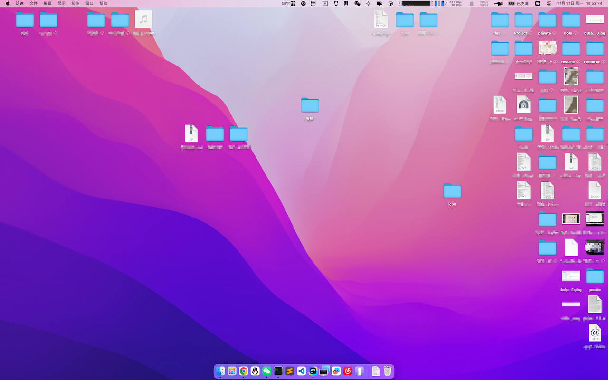Image resolution: width=608 pixels, height=380 pixels.
Task: Open Visual Studio Code in dock
Action: 301,371
